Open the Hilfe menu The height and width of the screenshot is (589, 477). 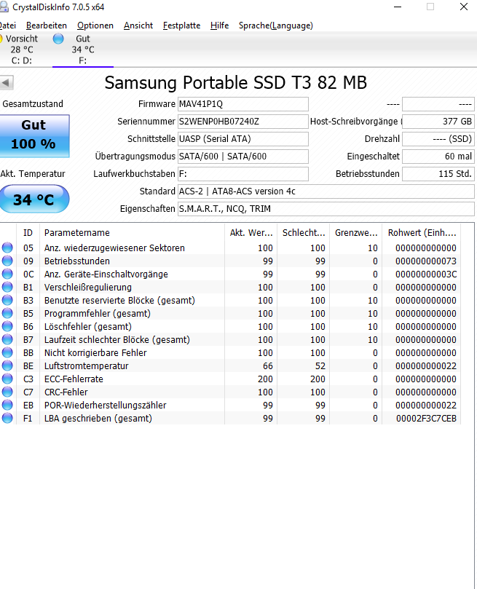pyautogui.click(x=219, y=25)
